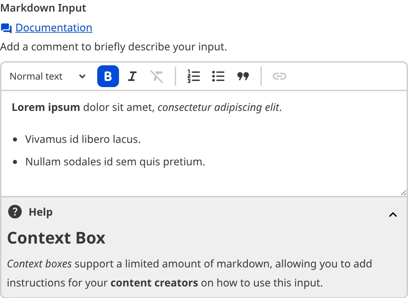The height and width of the screenshot is (298, 408).
Task: Click the bold words 'content creators'
Action: click(154, 283)
